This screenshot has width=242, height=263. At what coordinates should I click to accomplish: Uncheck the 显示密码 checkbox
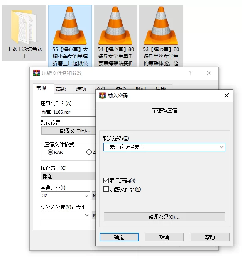pos(106,180)
